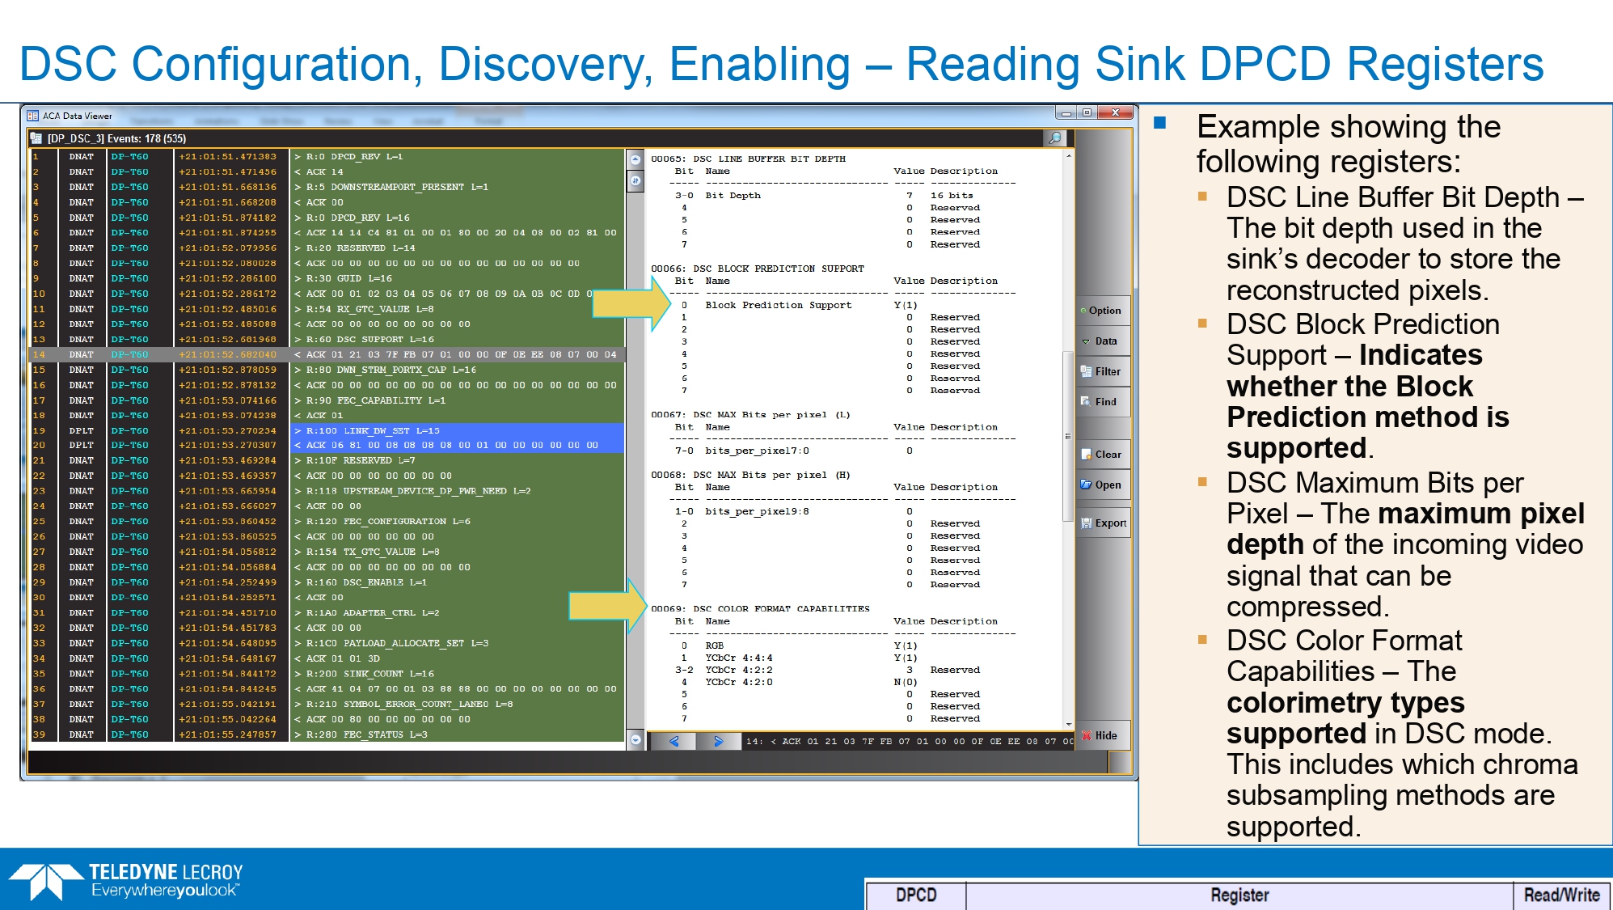Select event 1 R:0 DPCD_REV L=1
Viewport: 1613px width, 910px height.
[327, 157]
